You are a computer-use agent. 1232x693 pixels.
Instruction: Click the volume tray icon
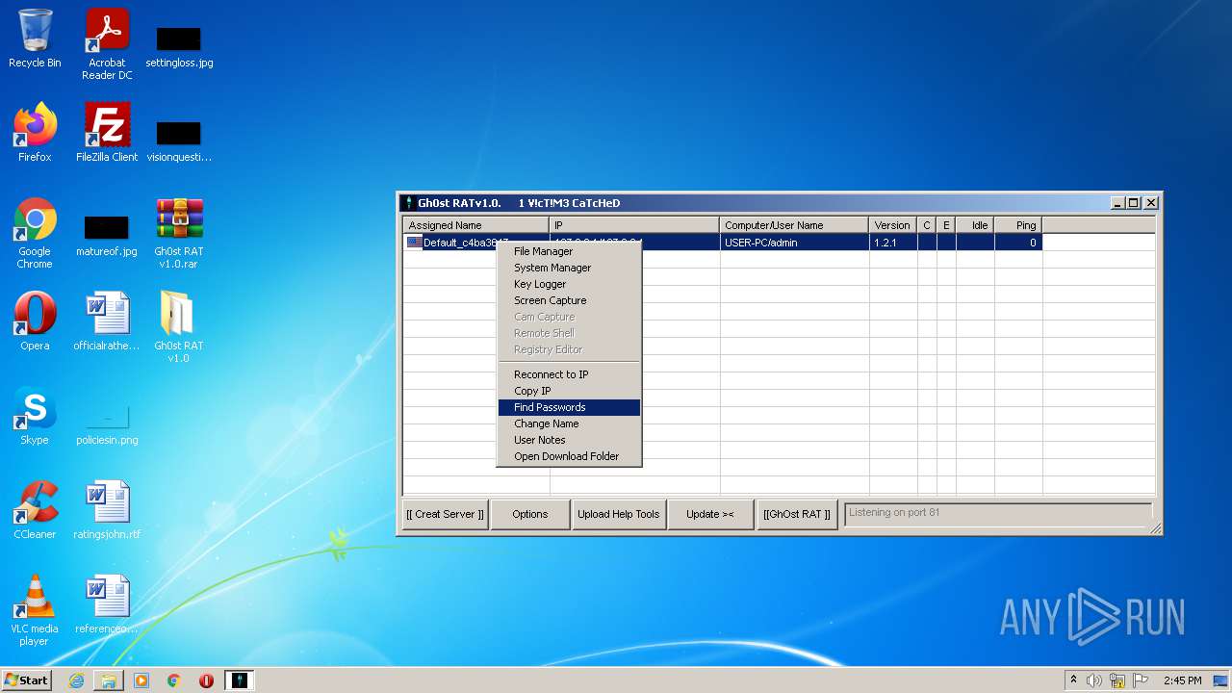(x=1093, y=680)
